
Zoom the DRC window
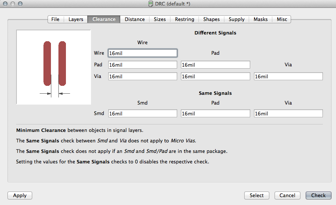[x=20, y=4]
